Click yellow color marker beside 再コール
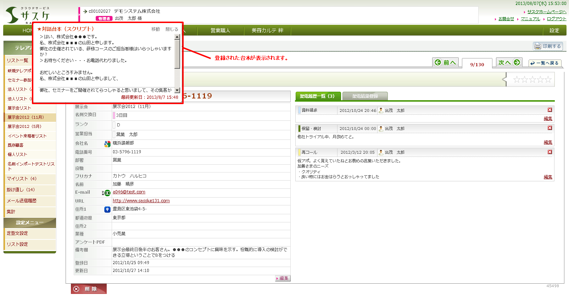The height and width of the screenshot is (295, 569). tap(299, 152)
